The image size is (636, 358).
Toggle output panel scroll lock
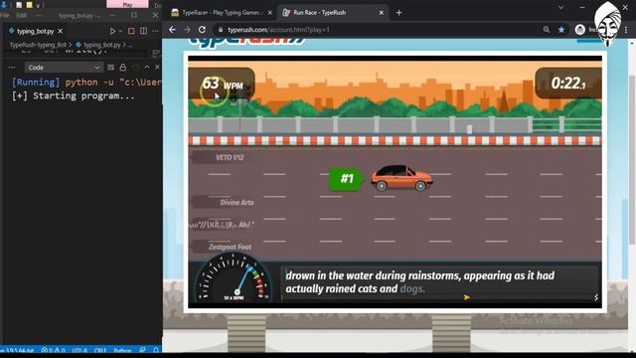[123, 68]
